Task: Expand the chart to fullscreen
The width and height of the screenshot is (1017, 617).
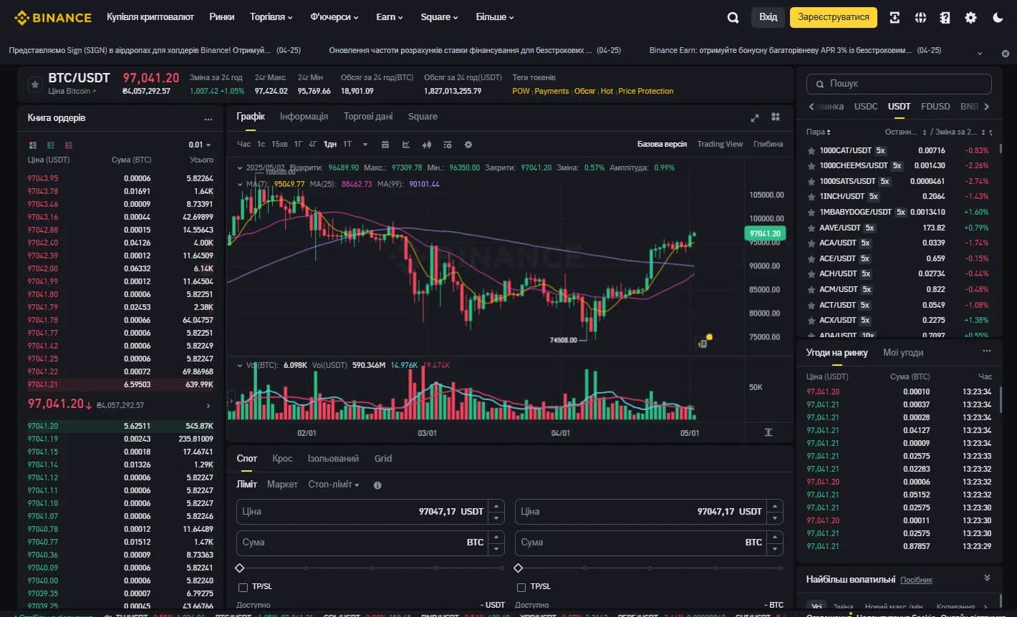Action: tap(754, 117)
